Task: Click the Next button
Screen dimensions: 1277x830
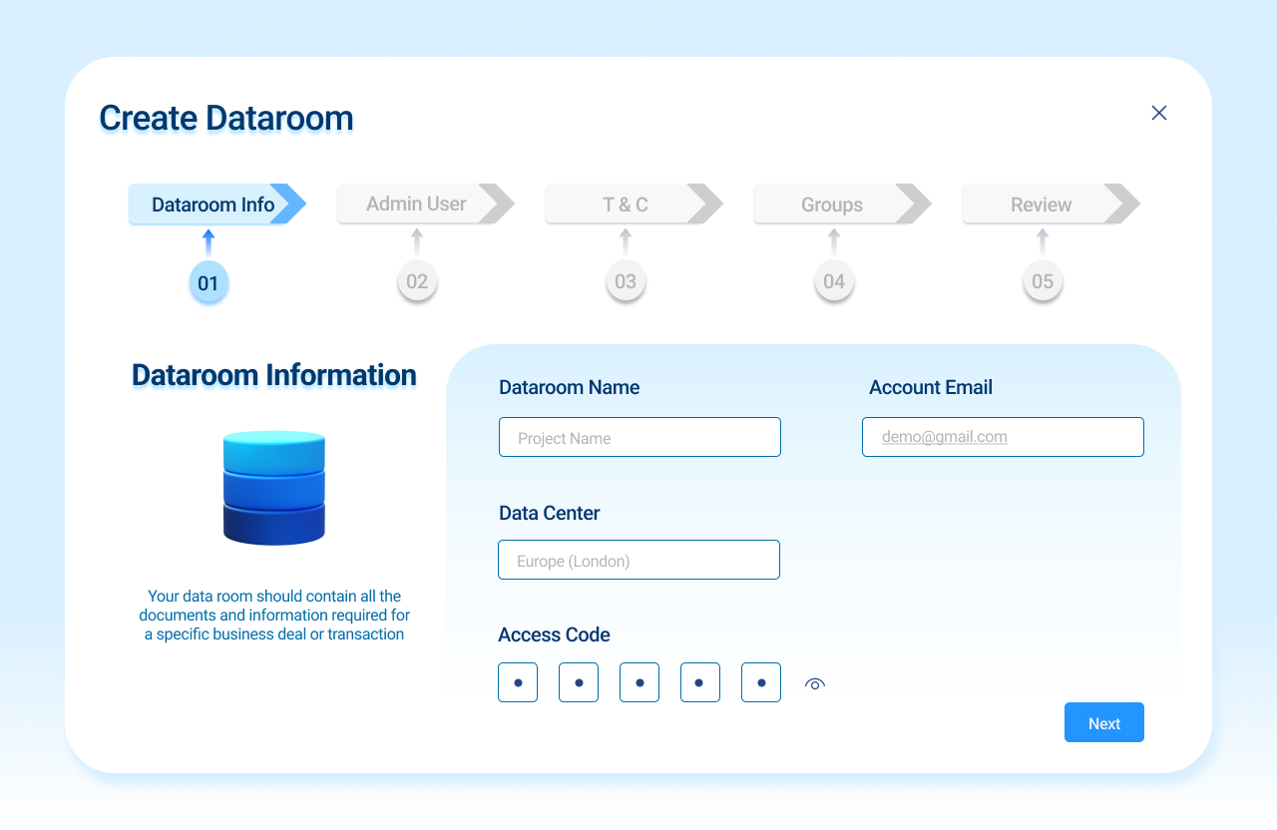Action: click(1104, 722)
